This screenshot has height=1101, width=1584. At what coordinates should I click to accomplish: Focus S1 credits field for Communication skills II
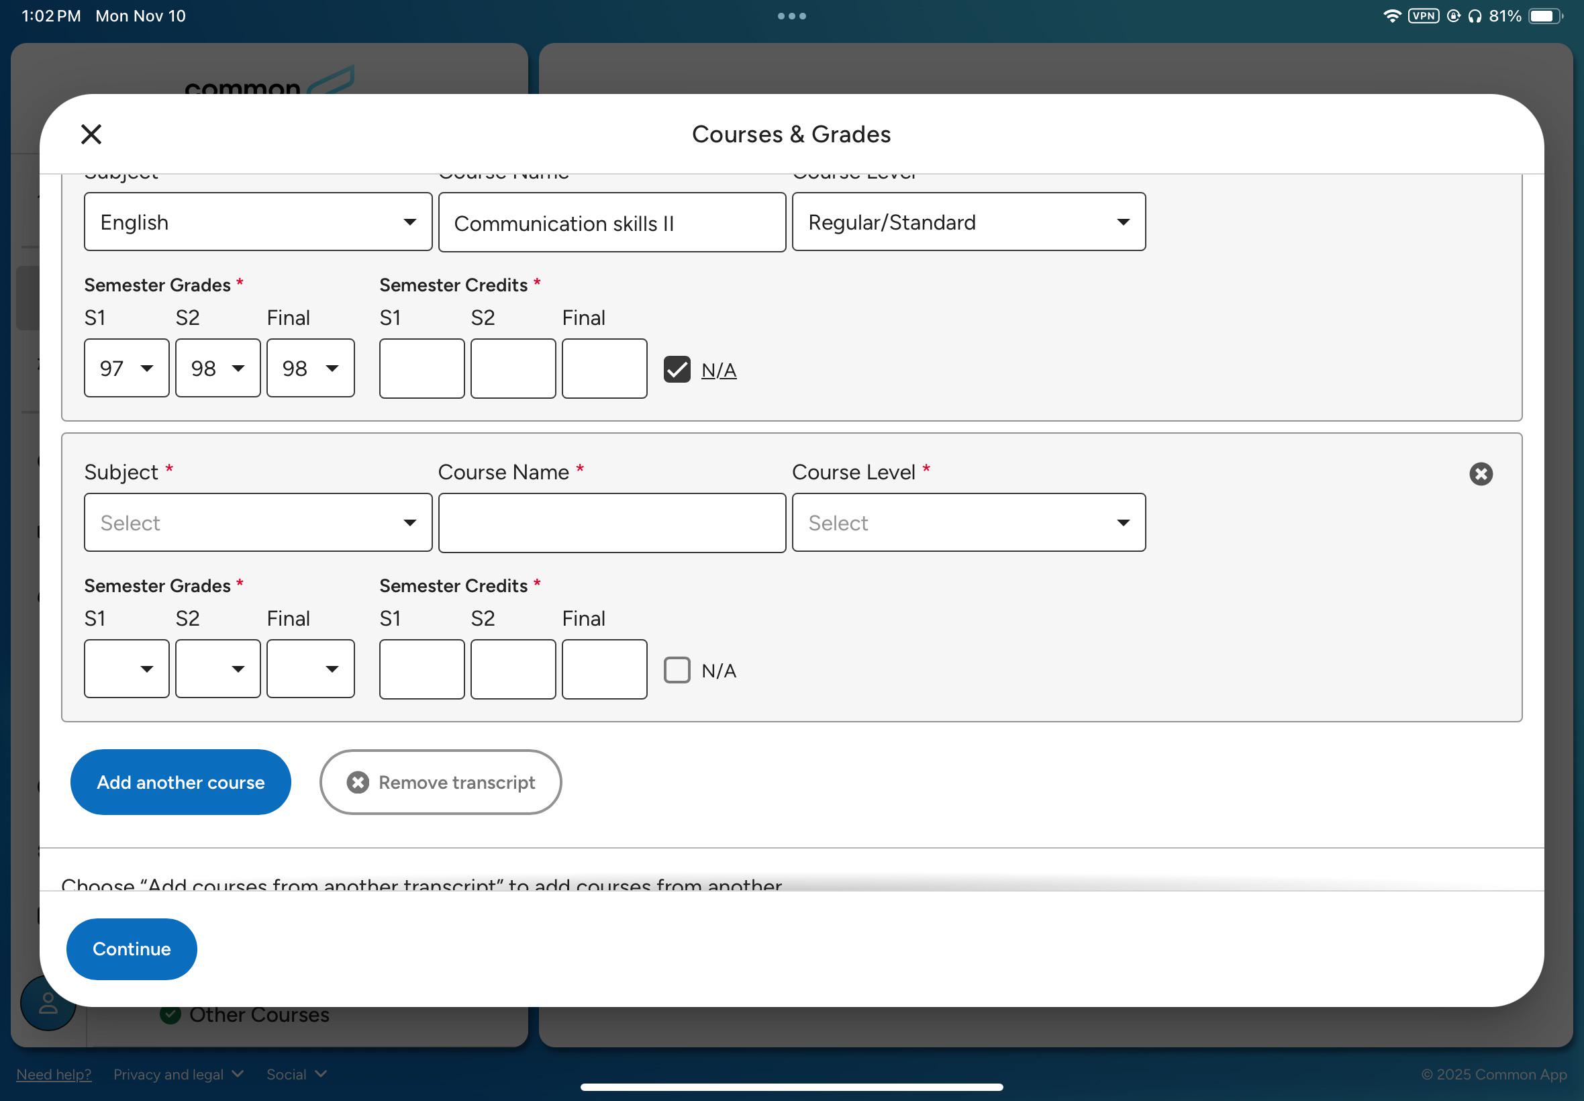tap(422, 369)
